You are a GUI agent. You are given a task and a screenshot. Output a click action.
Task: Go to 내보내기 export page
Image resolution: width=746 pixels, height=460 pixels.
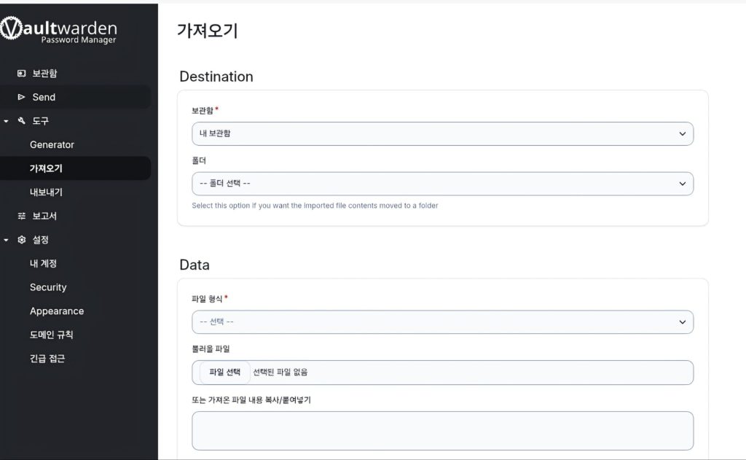(x=46, y=192)
